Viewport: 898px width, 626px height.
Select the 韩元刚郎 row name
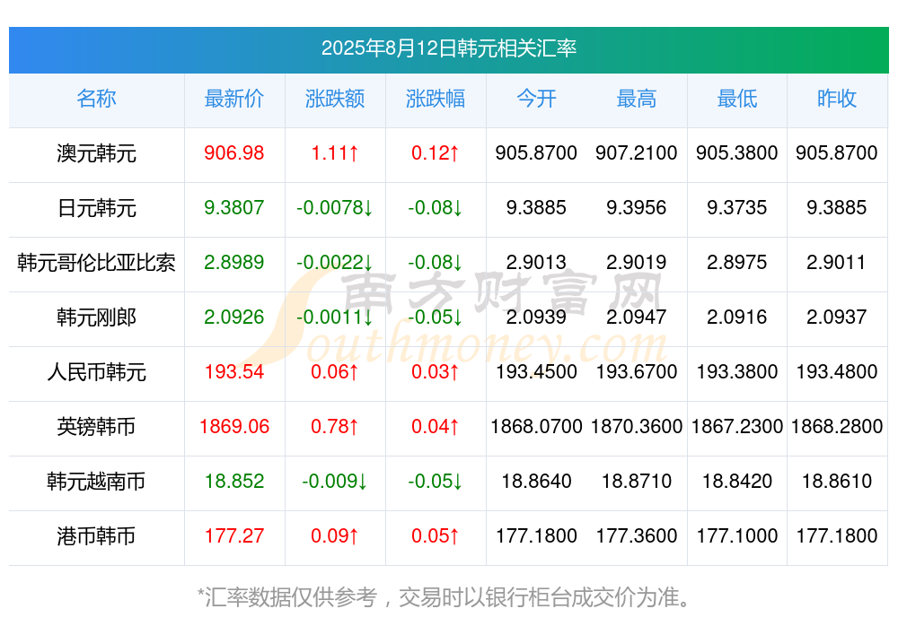[96, 317]
